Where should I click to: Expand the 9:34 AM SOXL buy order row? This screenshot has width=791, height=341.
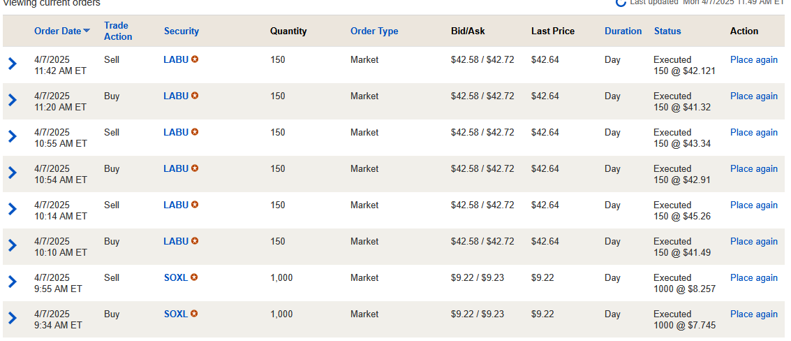tap(12, 318)
